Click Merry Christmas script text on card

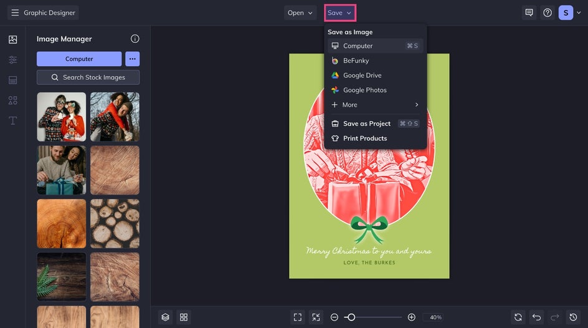coord(369,251)
